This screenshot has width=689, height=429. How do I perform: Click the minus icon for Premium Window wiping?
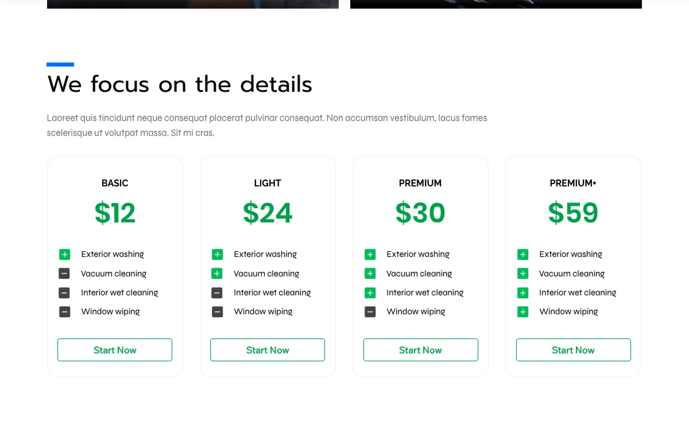tap(370, 312)
